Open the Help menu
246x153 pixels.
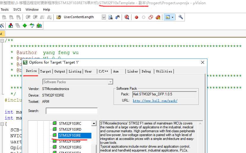coord(46,10)
